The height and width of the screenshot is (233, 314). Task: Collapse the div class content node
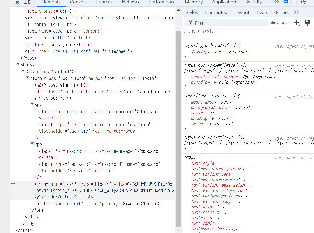pyautogui.click(x=23, y=71)
